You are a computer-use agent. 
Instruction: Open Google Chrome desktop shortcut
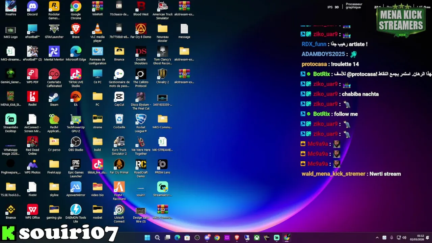click(76, 10)
